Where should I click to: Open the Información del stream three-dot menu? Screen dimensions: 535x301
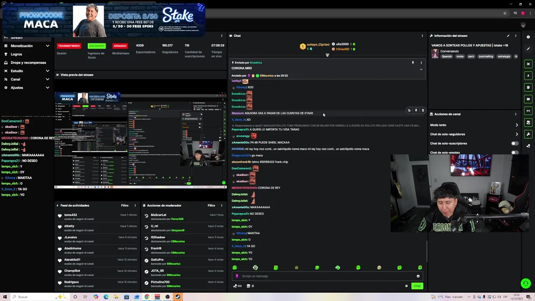[x=515, y=36]
